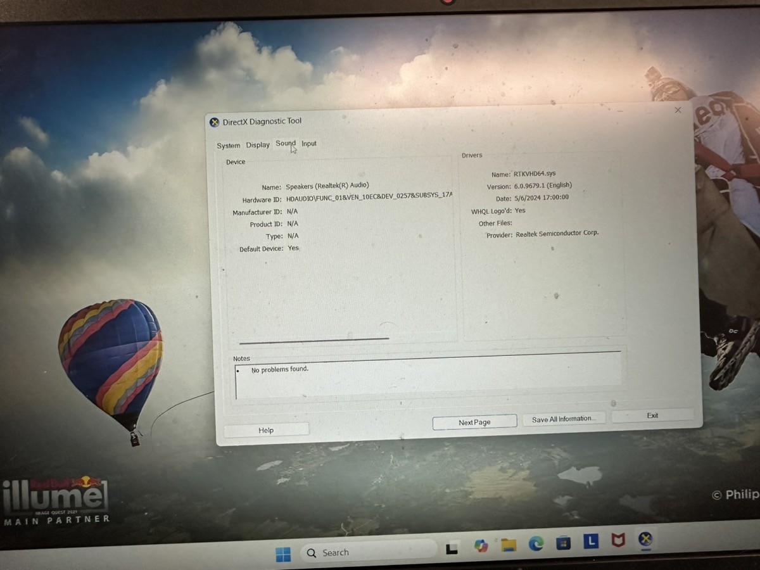The height and width of the screenshot is (570, 760).
Task: Click Save All Information button
Action: coord(563,419)
